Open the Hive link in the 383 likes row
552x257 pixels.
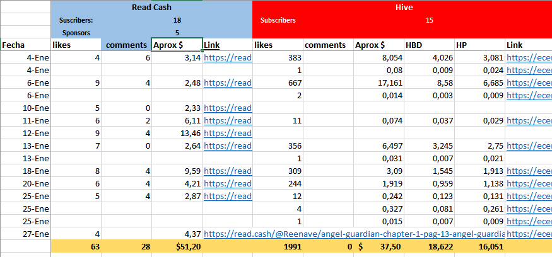tap(529, 58)
